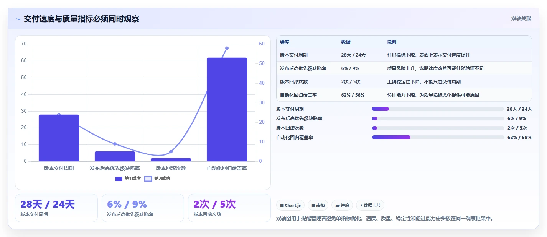
Task: Click the 双轴关联 label in the header
Action: pyautogui.click(x=521, y=19)
